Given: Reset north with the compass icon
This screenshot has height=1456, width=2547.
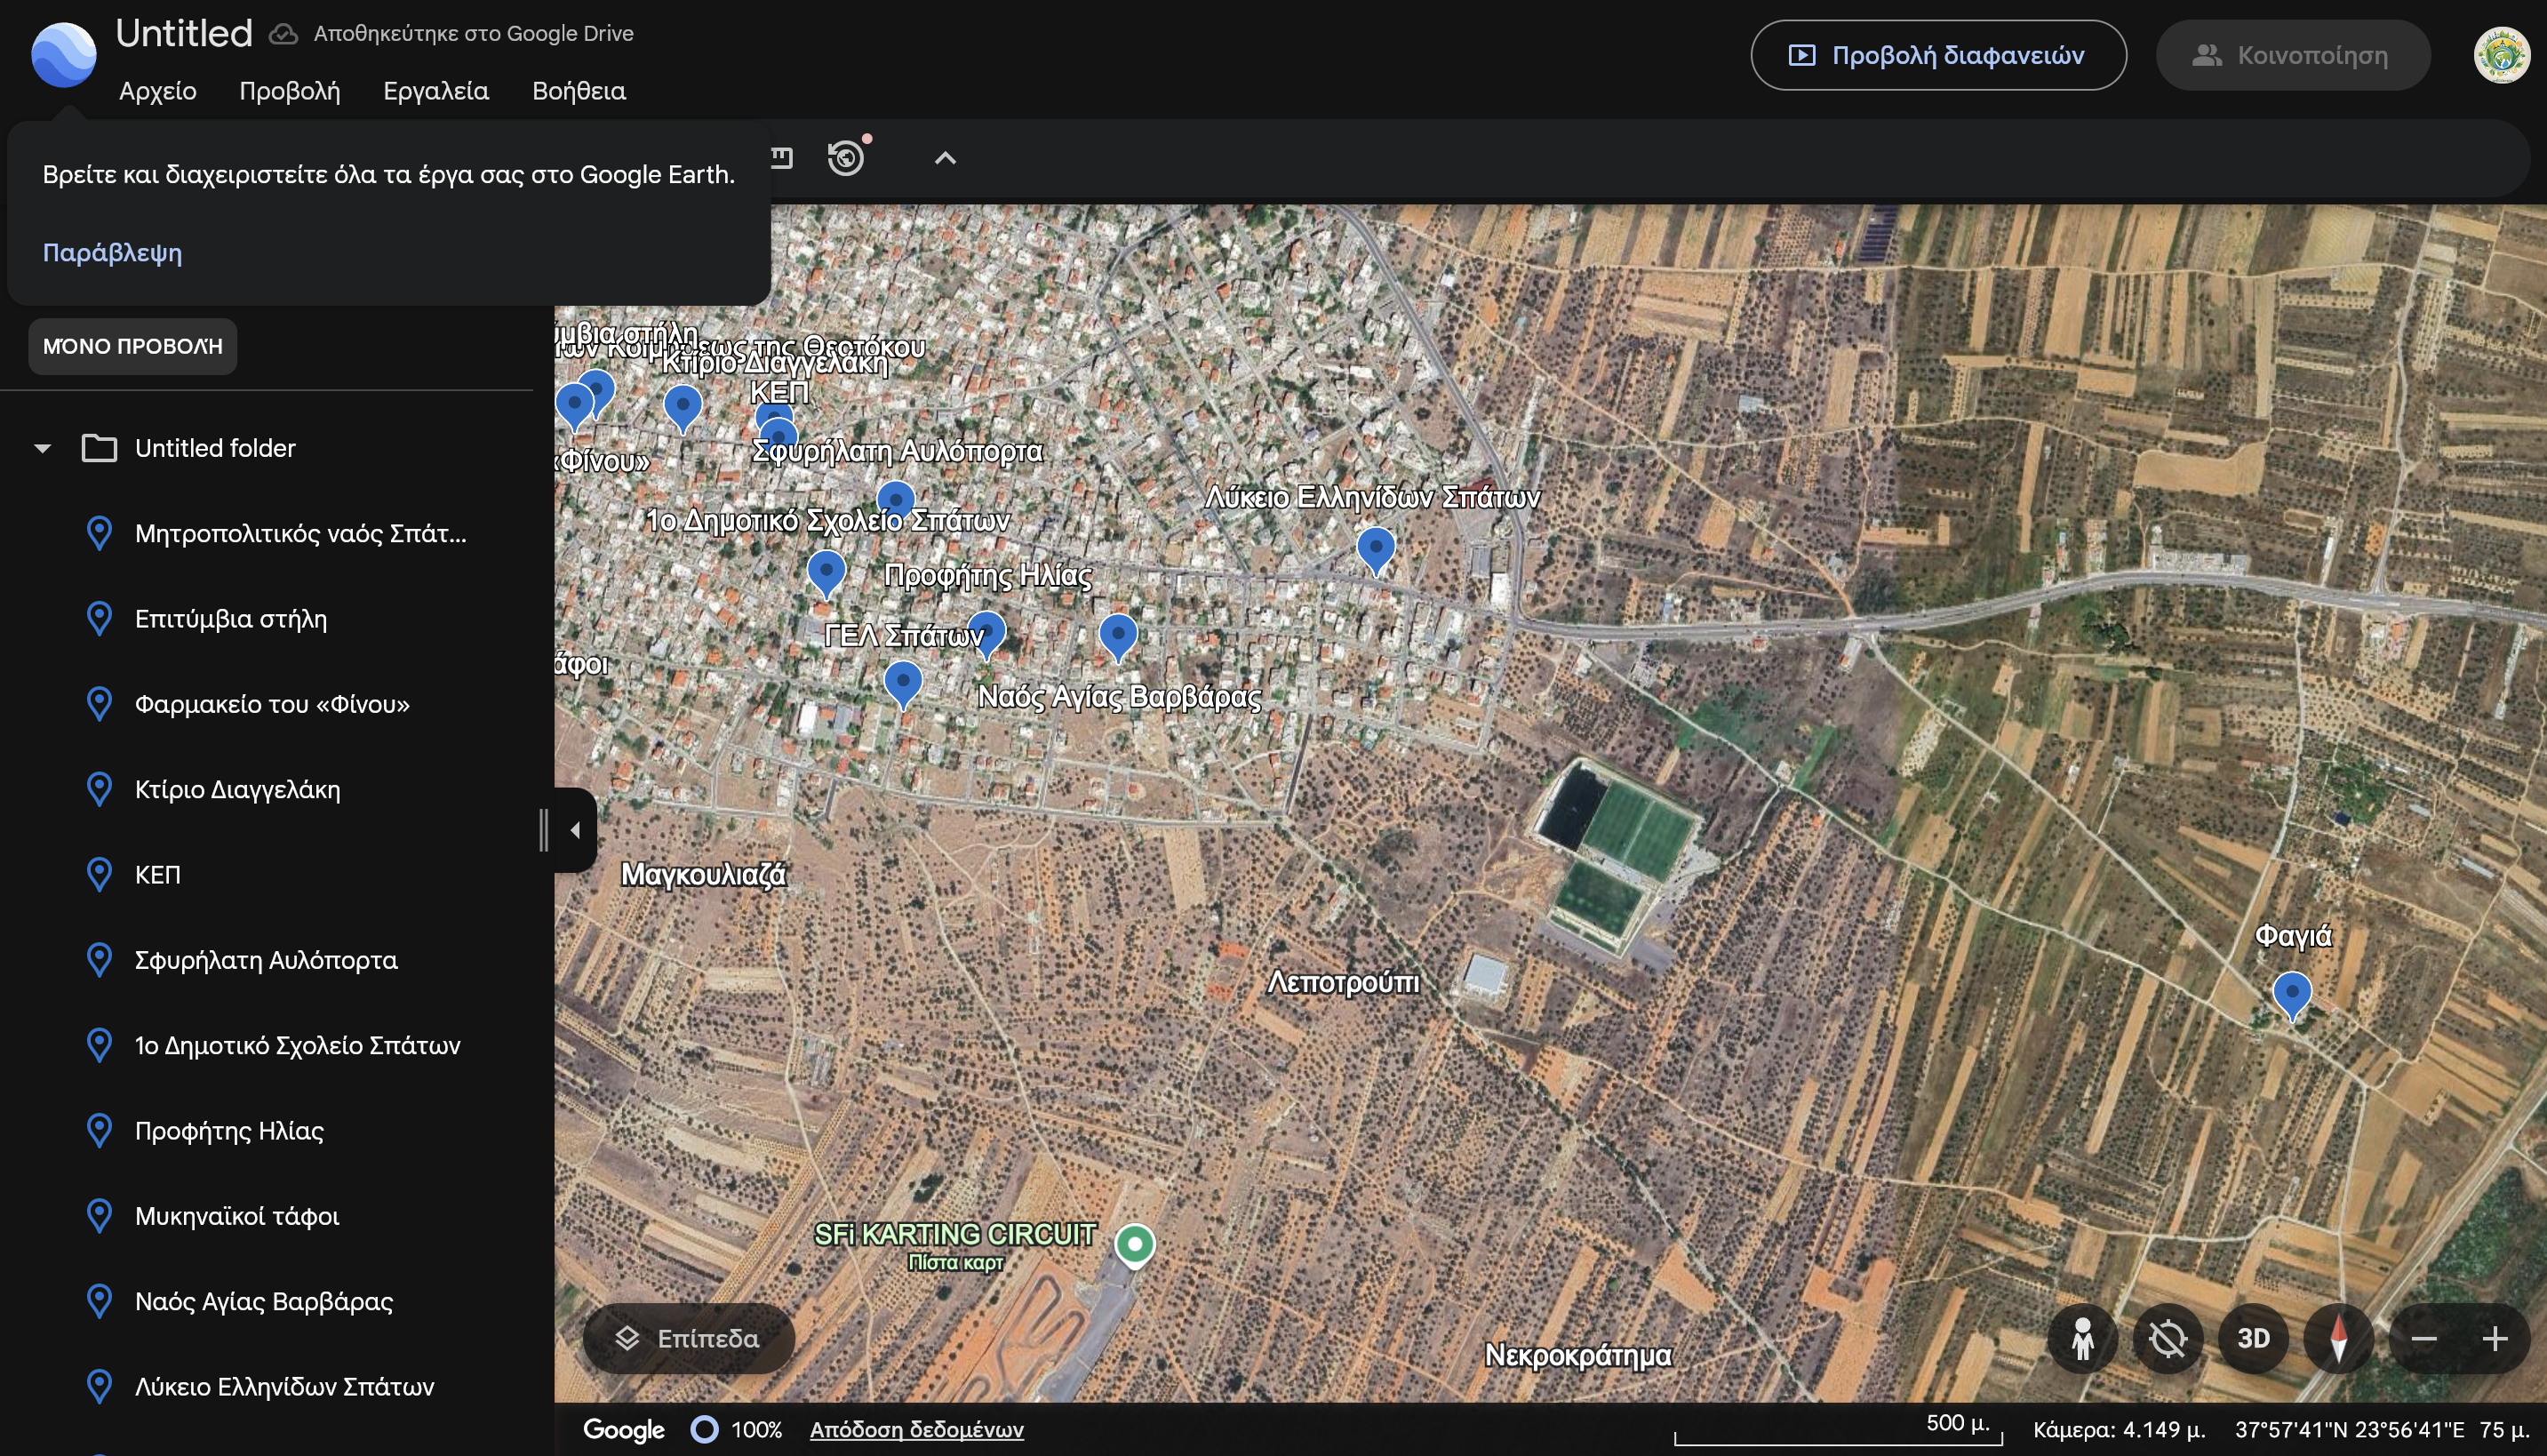Looking at the screenshot, I should (2340, 1339).
